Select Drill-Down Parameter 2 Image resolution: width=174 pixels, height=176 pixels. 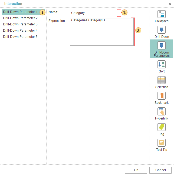[x=20, y=18]
